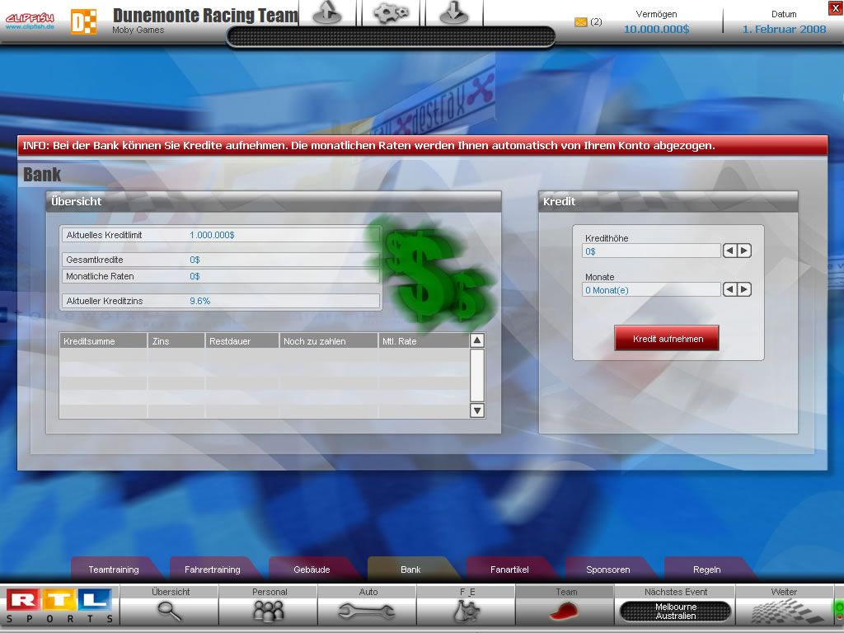Click inside the Kredithöhe input field

[x=651, y=251]
